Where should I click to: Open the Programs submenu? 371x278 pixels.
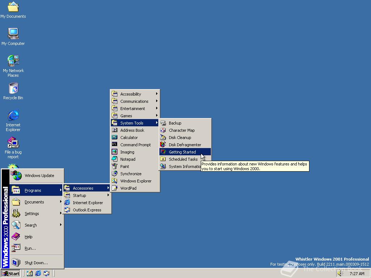click(37, 190)
